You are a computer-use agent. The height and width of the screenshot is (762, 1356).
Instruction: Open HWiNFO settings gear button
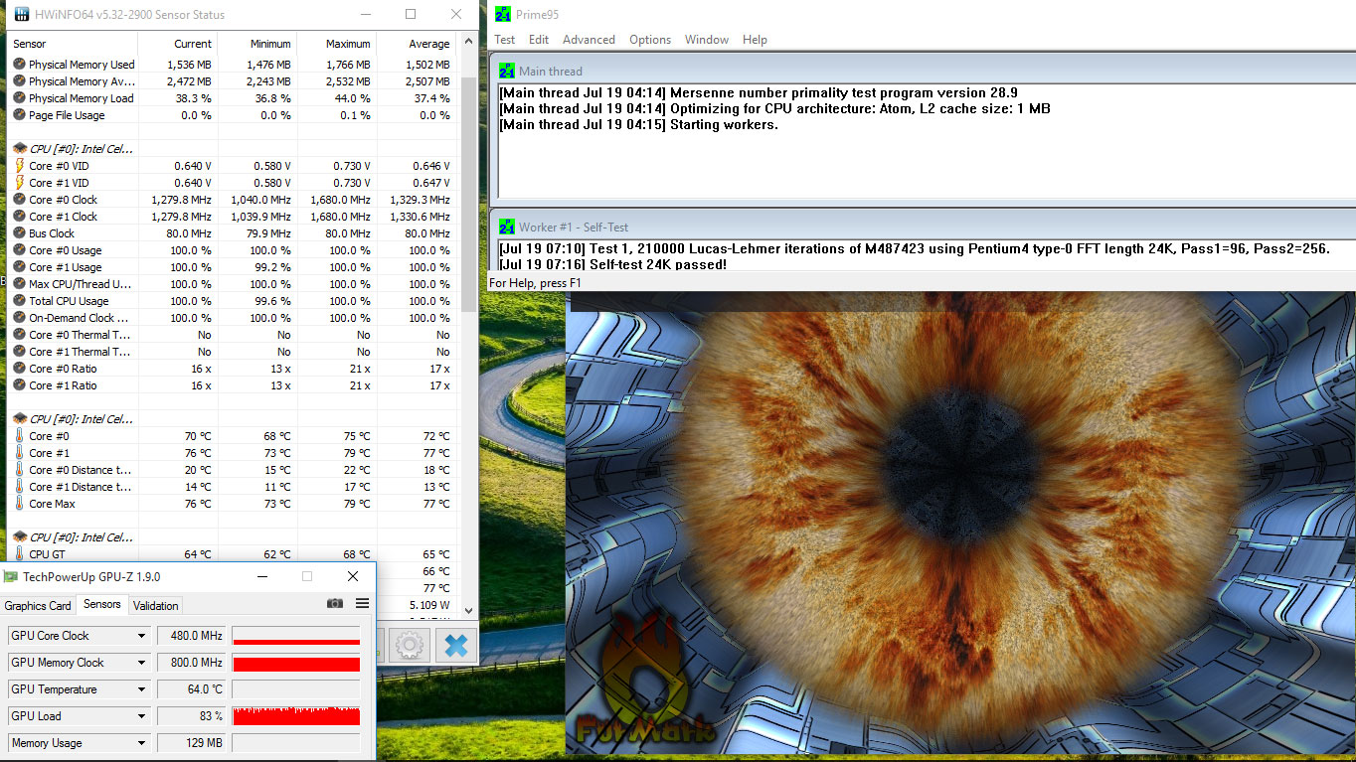(x=409, y=646)
